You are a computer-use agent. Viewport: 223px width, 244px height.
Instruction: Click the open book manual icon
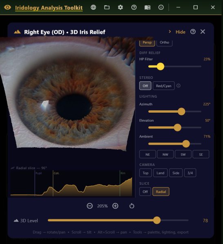pos(148,7)
